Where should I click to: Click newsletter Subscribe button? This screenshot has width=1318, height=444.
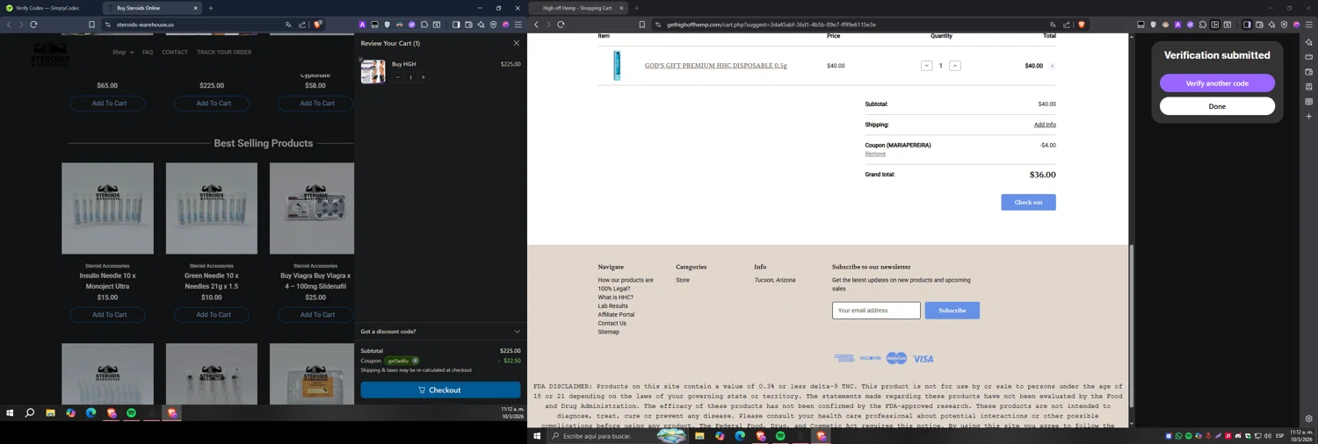click(x=952, y=311)
